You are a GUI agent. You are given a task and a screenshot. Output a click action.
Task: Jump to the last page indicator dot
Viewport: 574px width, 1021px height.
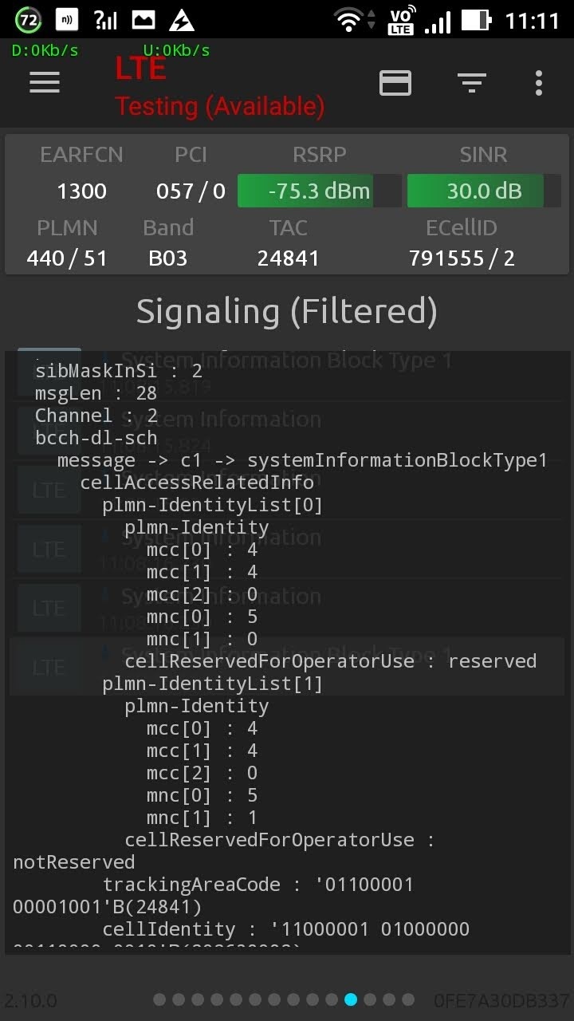pos(408,999)
